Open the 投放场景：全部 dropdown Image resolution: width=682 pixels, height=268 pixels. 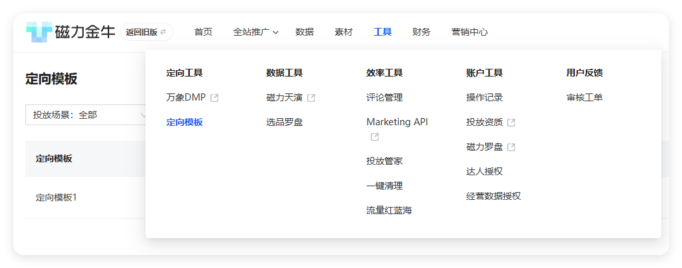[x=87, y=115]
